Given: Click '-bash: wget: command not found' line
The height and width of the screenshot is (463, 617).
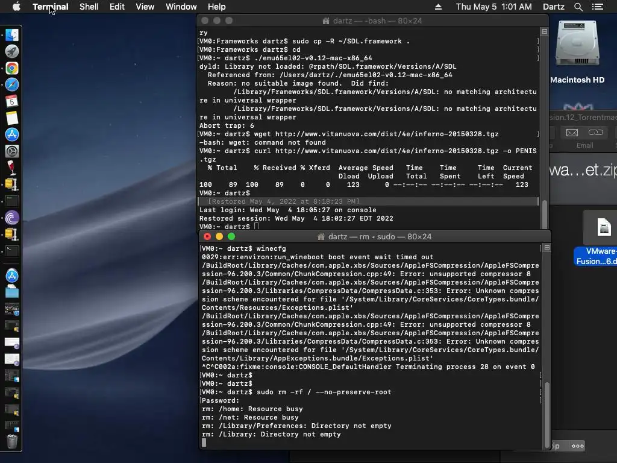Looking at the screenshot, I should click(x=263, y=142).
